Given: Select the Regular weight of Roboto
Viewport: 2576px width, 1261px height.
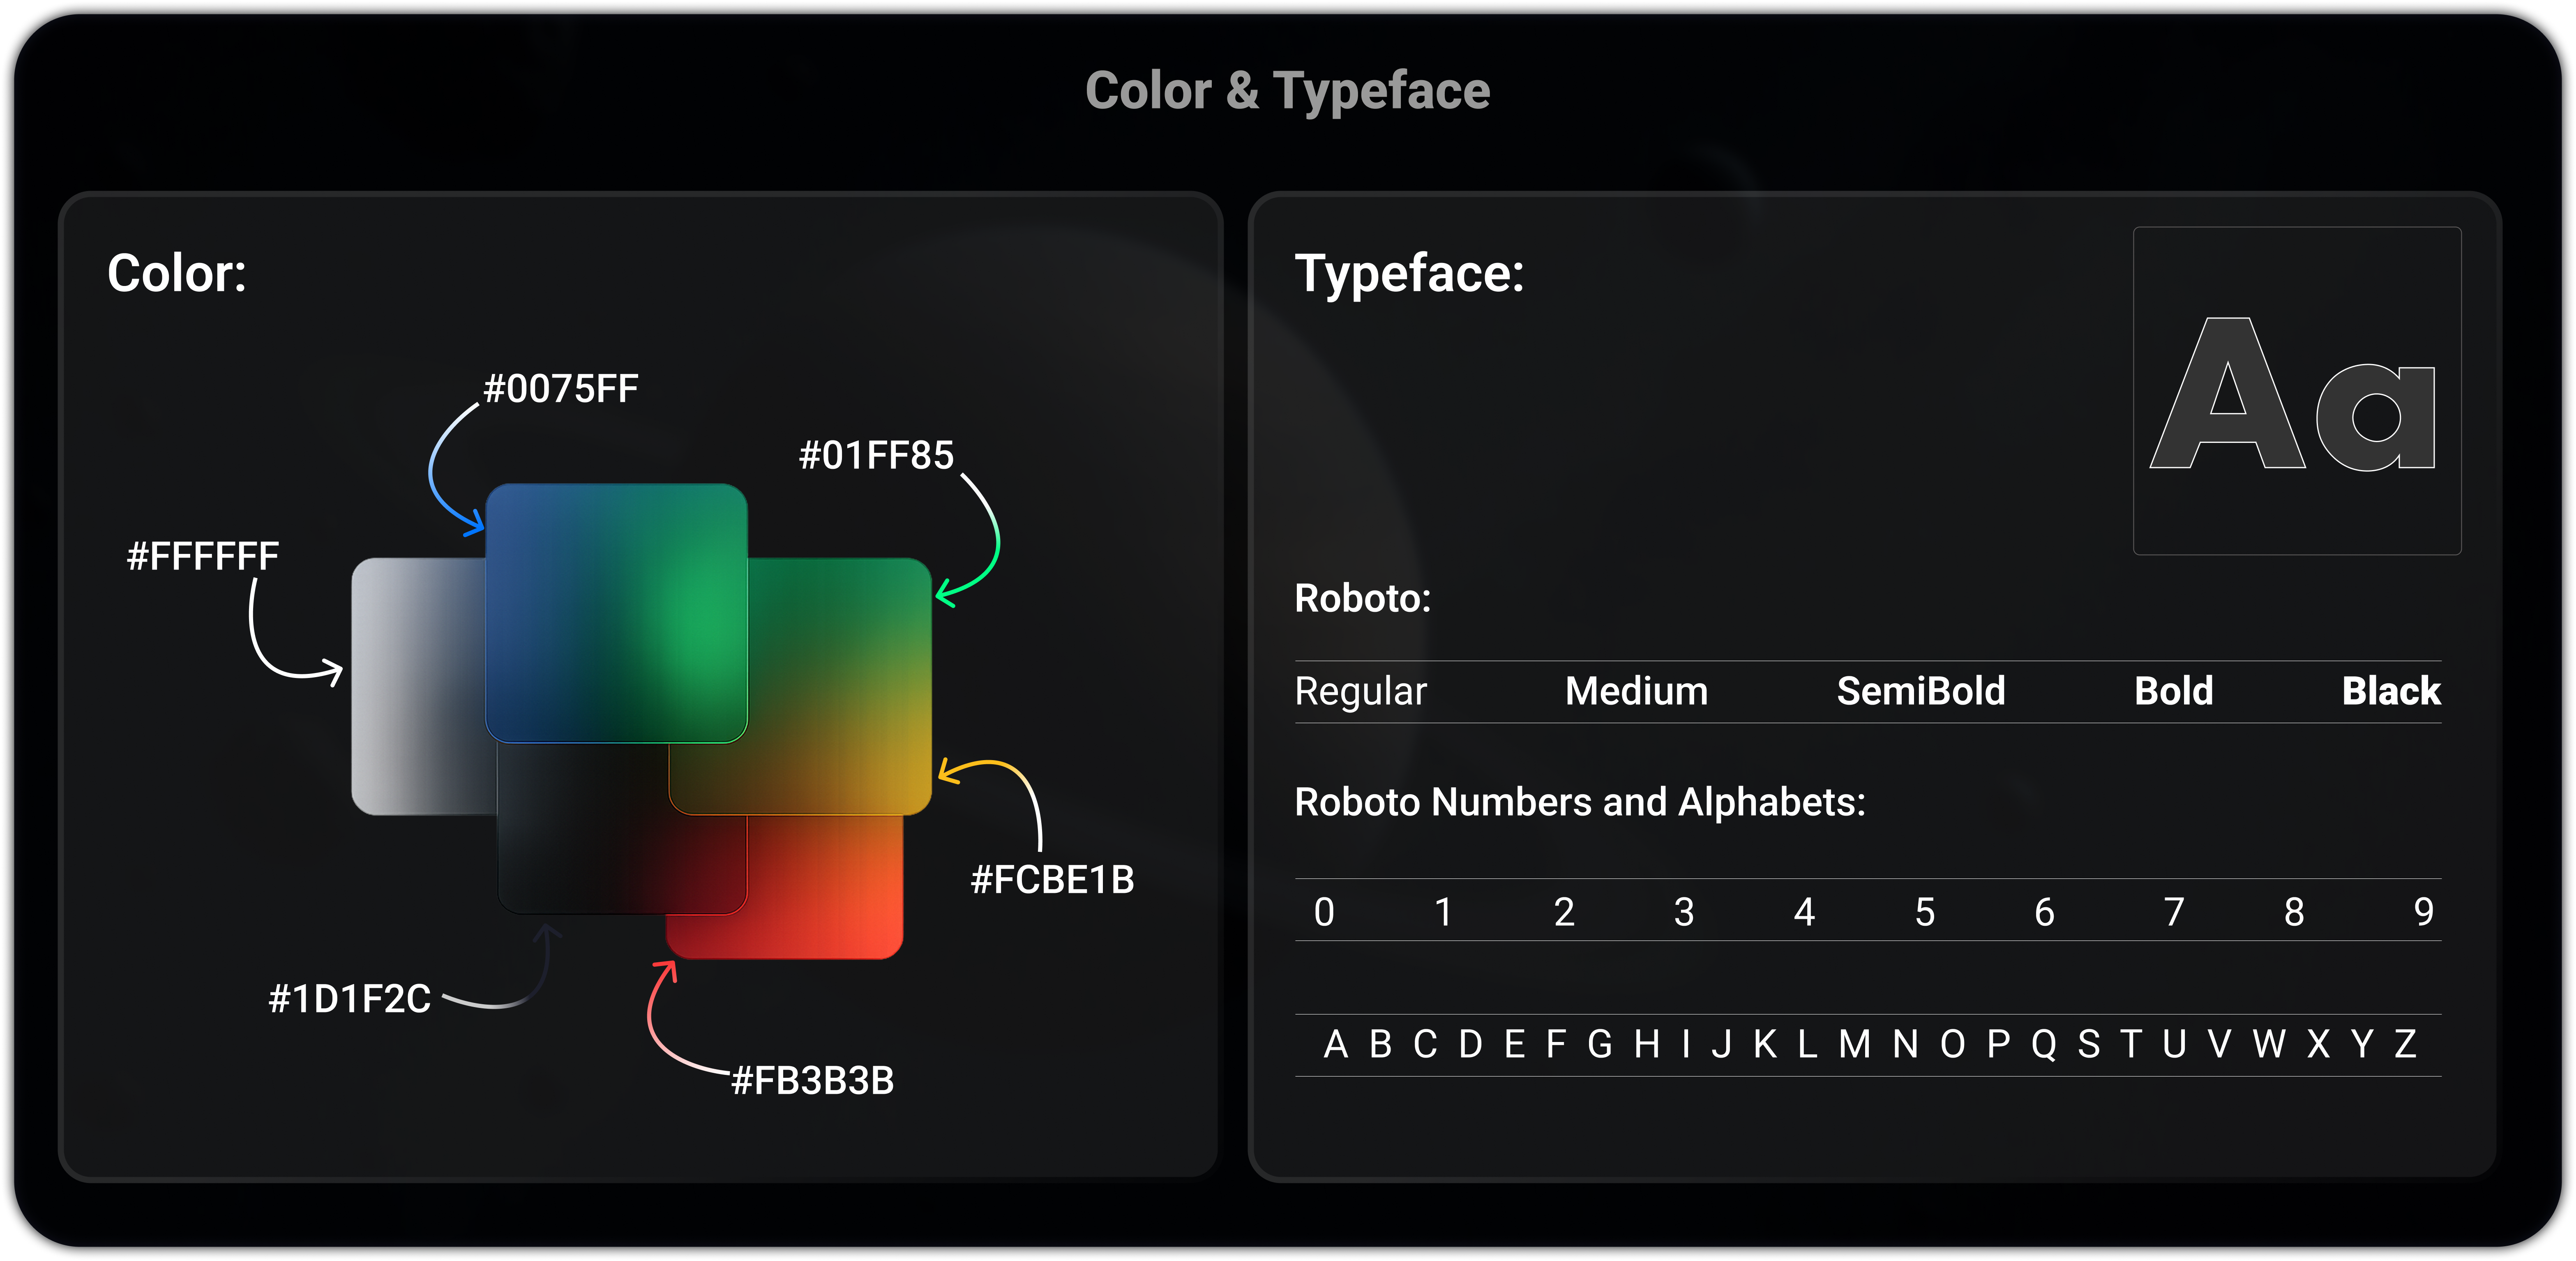Looking at the screenshot, I should coord(1360,691).
